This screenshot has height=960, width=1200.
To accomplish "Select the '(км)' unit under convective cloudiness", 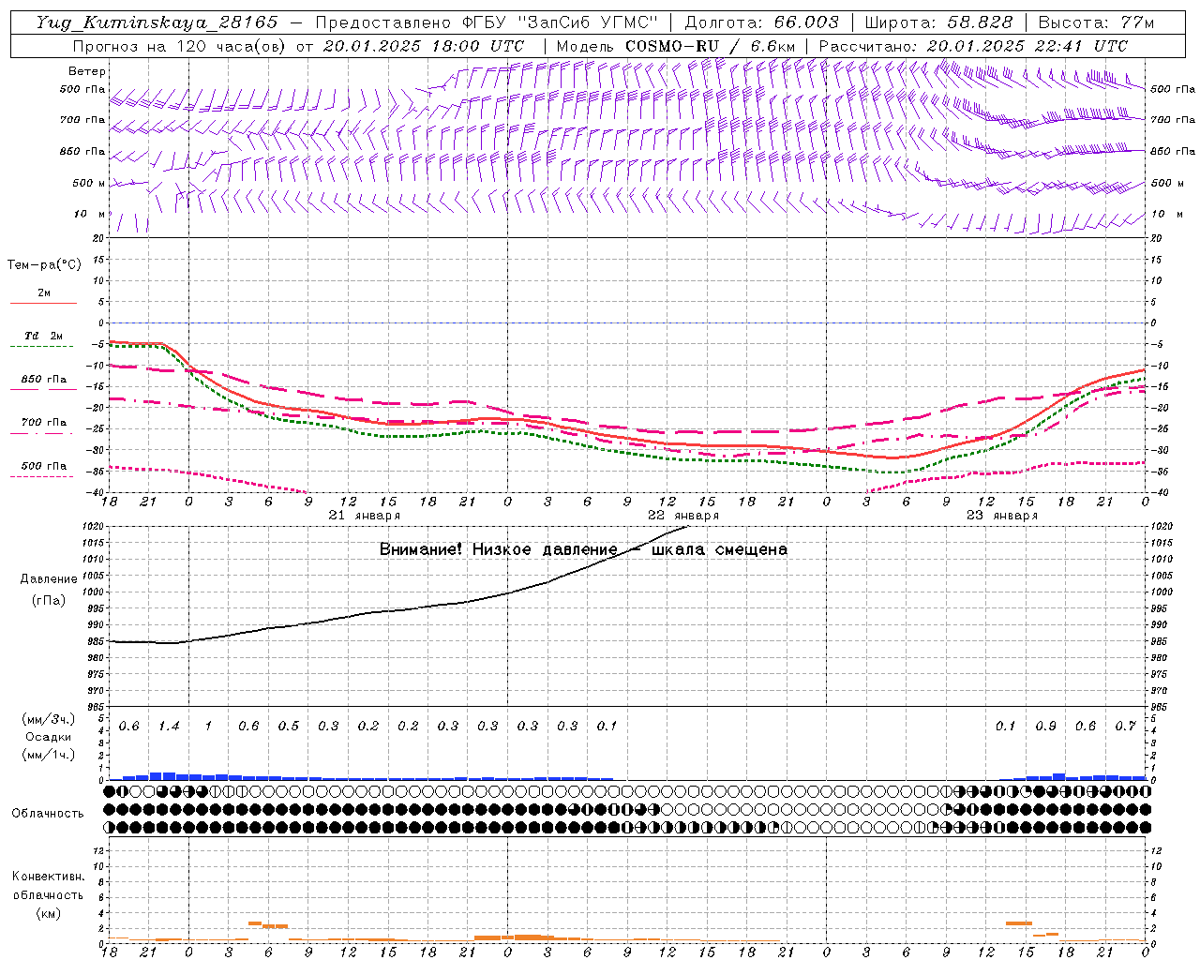I will click(49, 913).
